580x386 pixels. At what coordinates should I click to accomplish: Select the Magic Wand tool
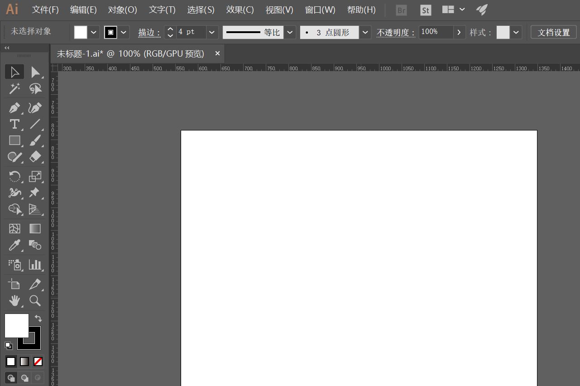click(14, 89)
